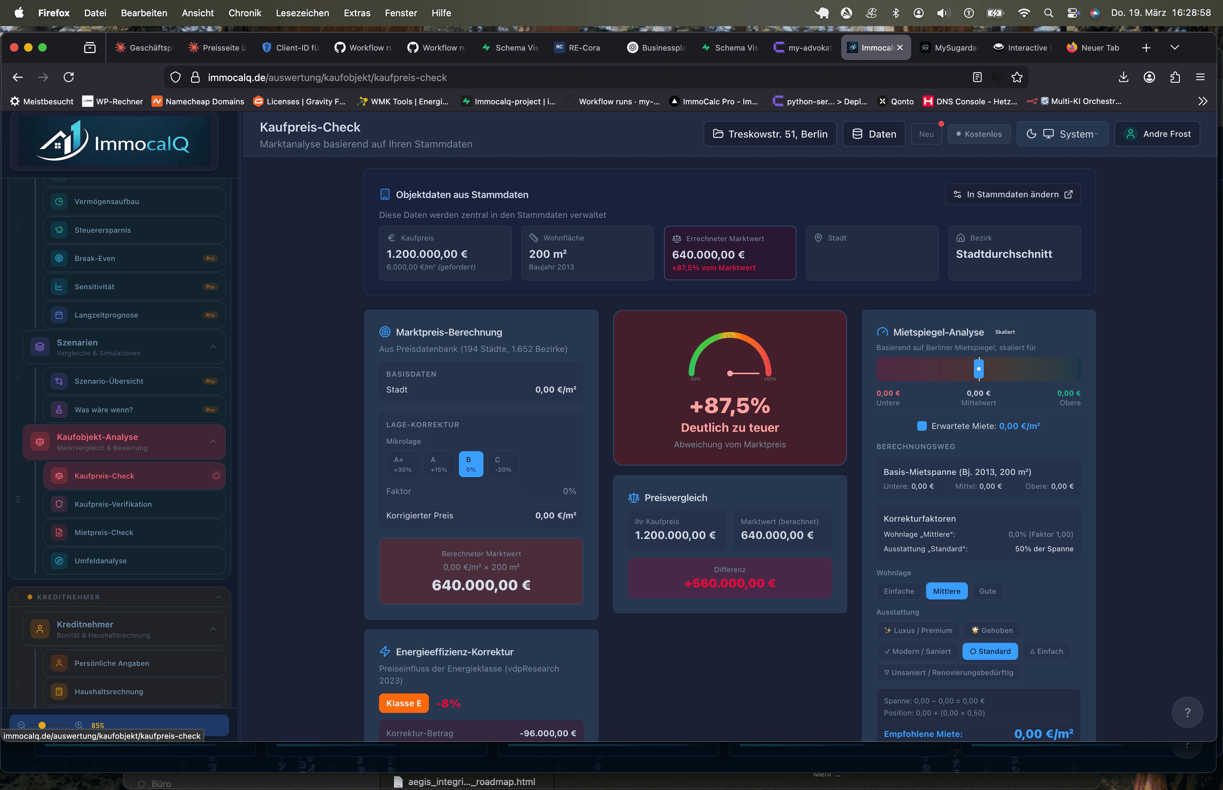Select Mikrolage option B (0%)
This screenshot has height=790, width=1223.
pos(471,464)
